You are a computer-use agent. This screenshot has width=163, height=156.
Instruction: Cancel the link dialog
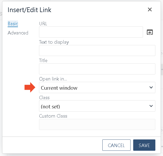pyautogui.click(x=116, y=145)
